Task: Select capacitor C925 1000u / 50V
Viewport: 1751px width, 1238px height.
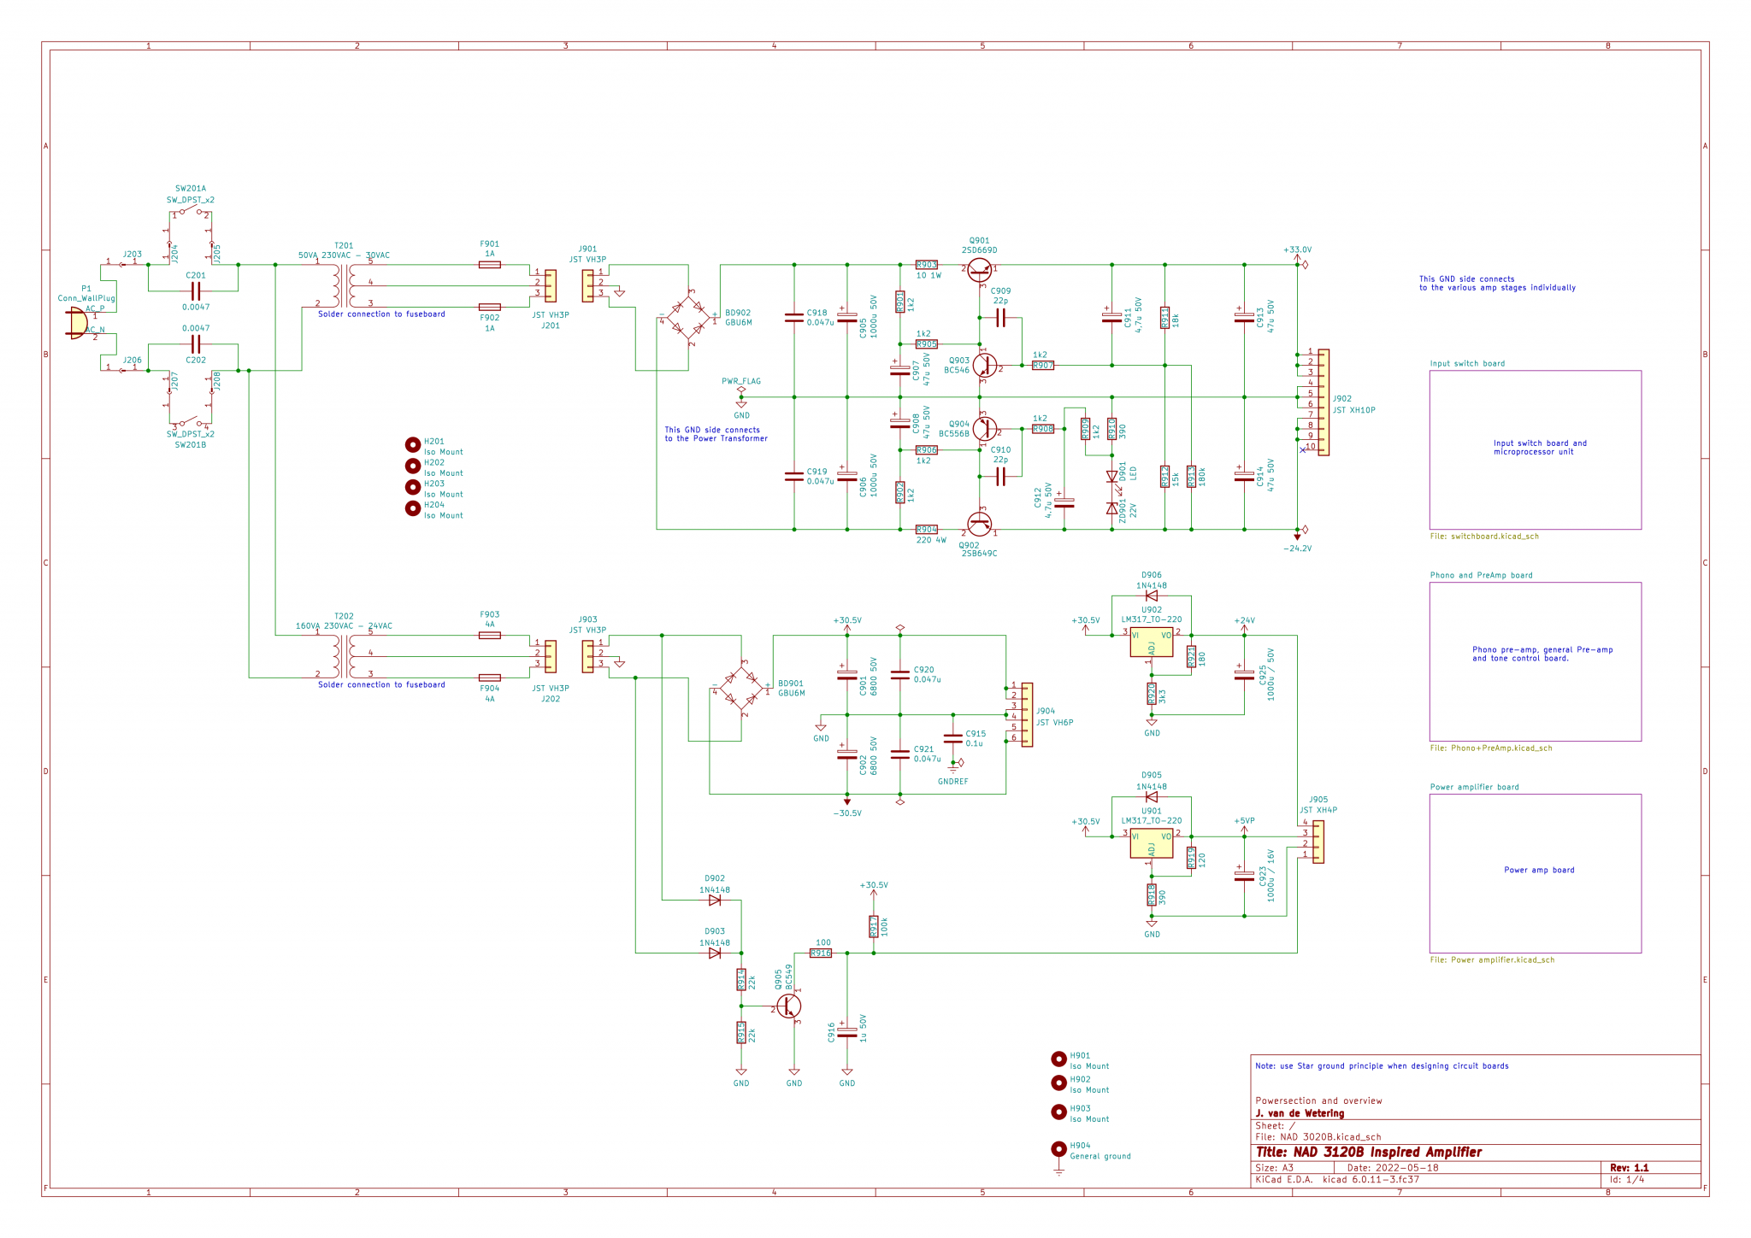Action: (x=1244, y=674)
